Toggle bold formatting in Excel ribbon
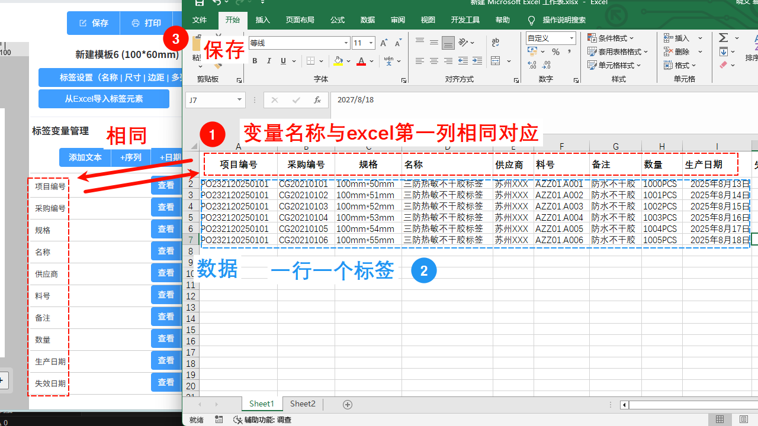 (x=255, y=61)
